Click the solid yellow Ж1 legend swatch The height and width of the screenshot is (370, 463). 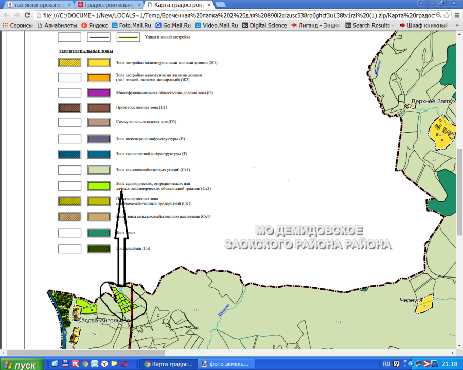point(99,63)
